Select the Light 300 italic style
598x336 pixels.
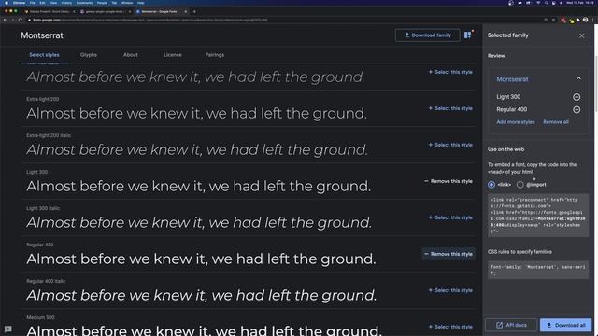click(x=450, y=217)
